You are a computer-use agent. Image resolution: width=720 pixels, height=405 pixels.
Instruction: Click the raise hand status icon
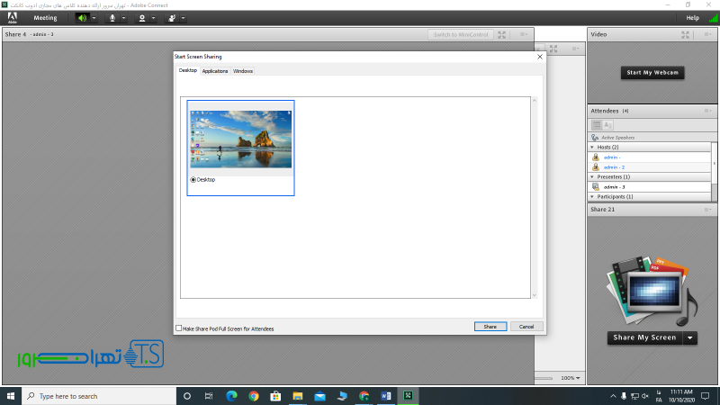pyautogui.click(x=171, y=17)
